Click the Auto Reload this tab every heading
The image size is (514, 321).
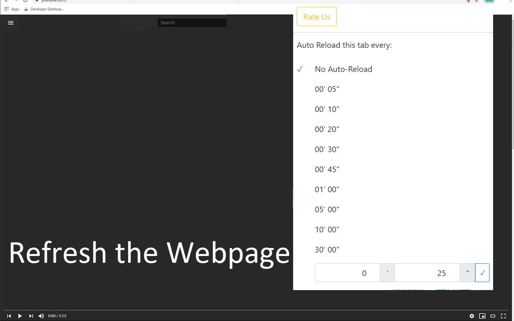[x=345, y=45]
